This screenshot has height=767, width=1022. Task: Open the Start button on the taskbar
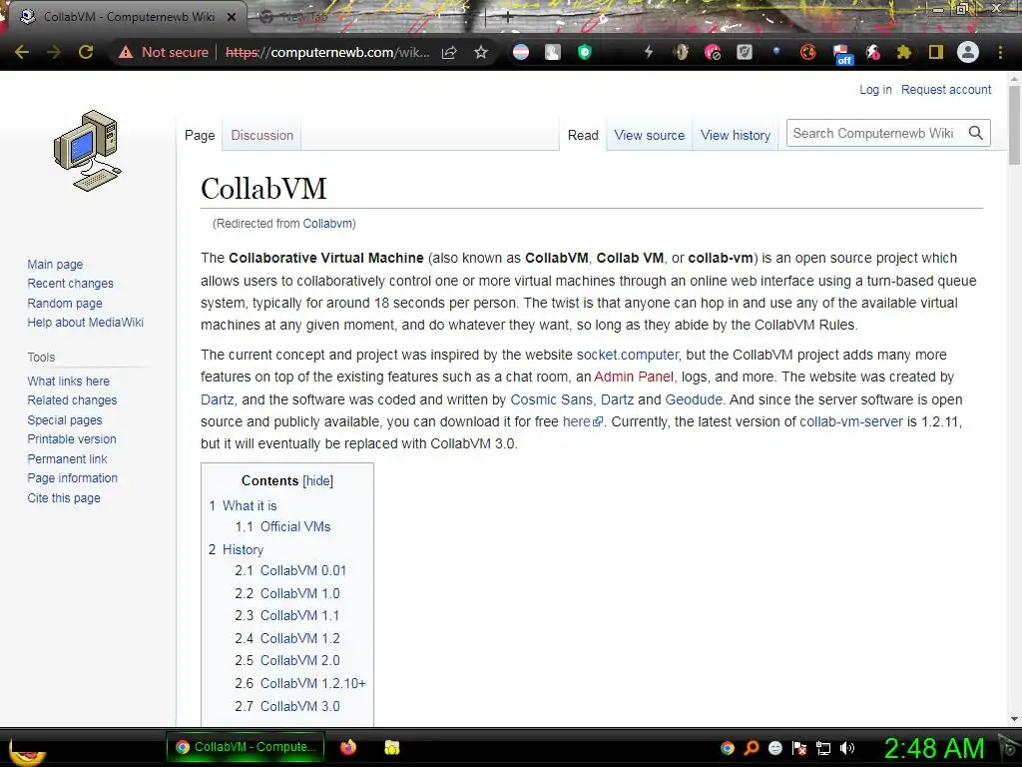tap(27, 751)
